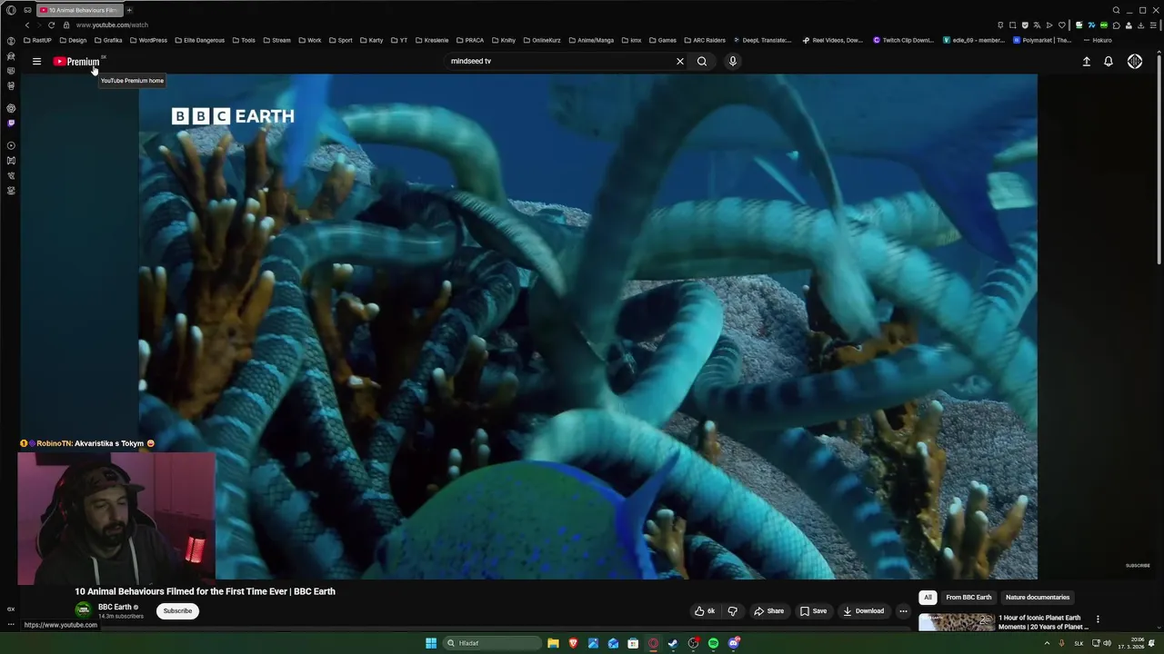
Task: Open Windows Start menu
Action: (x=431, y=643)
